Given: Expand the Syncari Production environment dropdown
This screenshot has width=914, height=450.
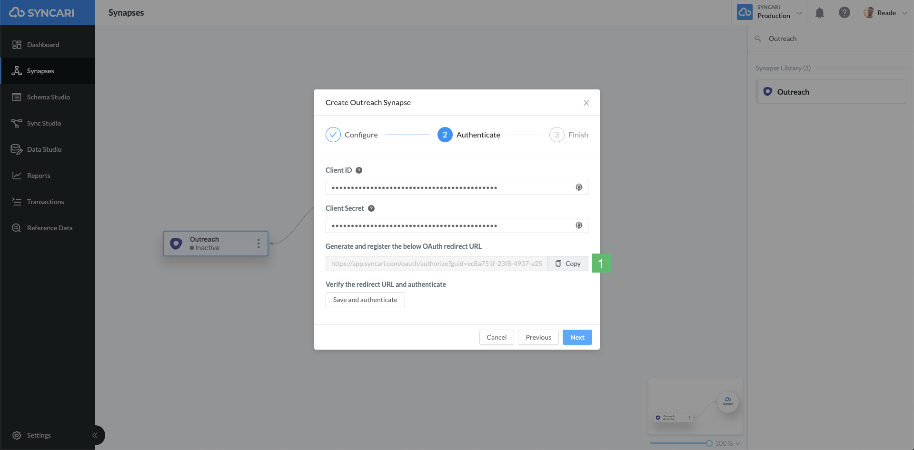Looking at the screenshot, I should click(x=800, y=13).
